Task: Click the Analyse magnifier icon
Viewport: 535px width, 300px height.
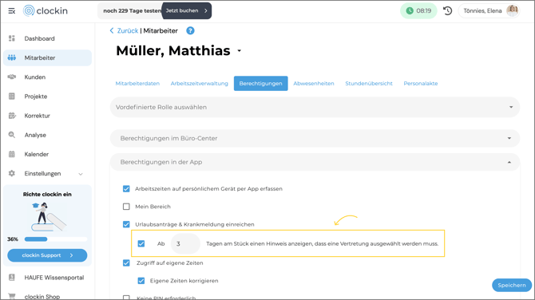Action: [x=12, y=135]
